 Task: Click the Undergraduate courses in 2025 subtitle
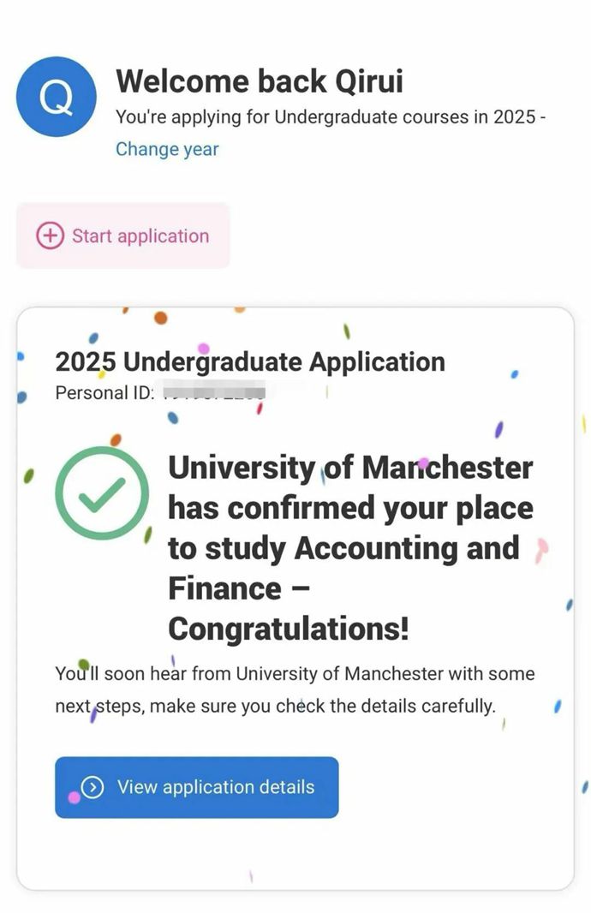click(331, 117)
